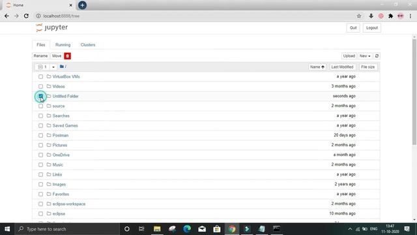The image size is (417, 235).
Task: Open Cortana circle on taskbar
Action: 127,229
